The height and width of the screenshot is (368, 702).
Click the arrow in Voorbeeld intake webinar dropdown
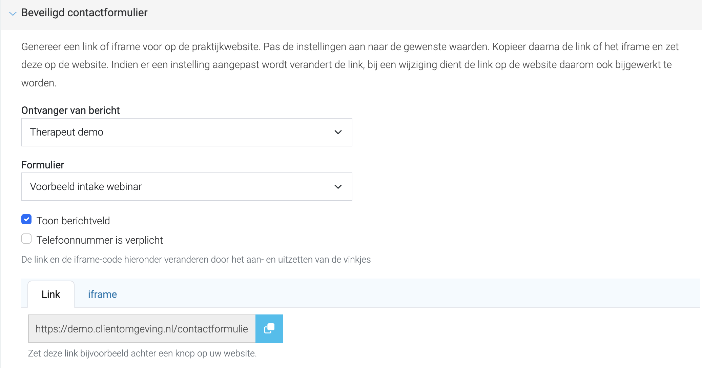pos(338,187)
